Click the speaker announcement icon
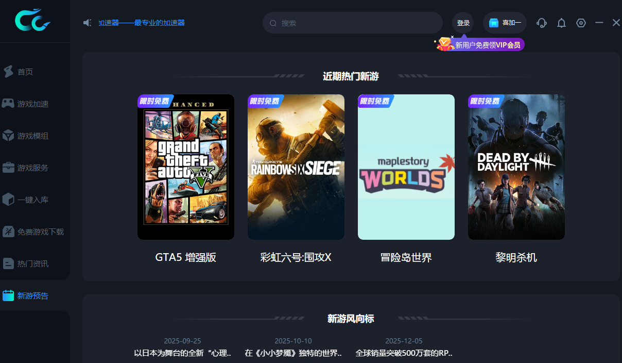This screenshot has width=622, height=363. (88, 23)
